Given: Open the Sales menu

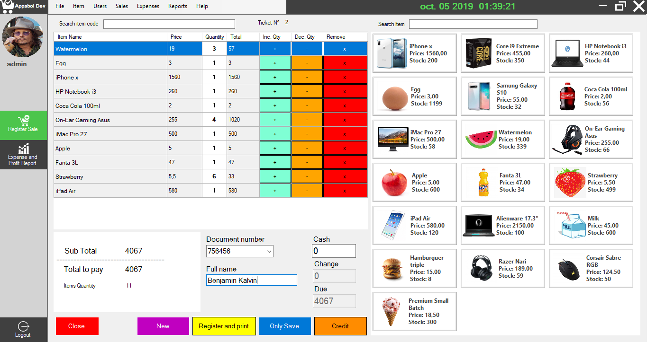Looking at the screenshot, I should coord(121,6).
